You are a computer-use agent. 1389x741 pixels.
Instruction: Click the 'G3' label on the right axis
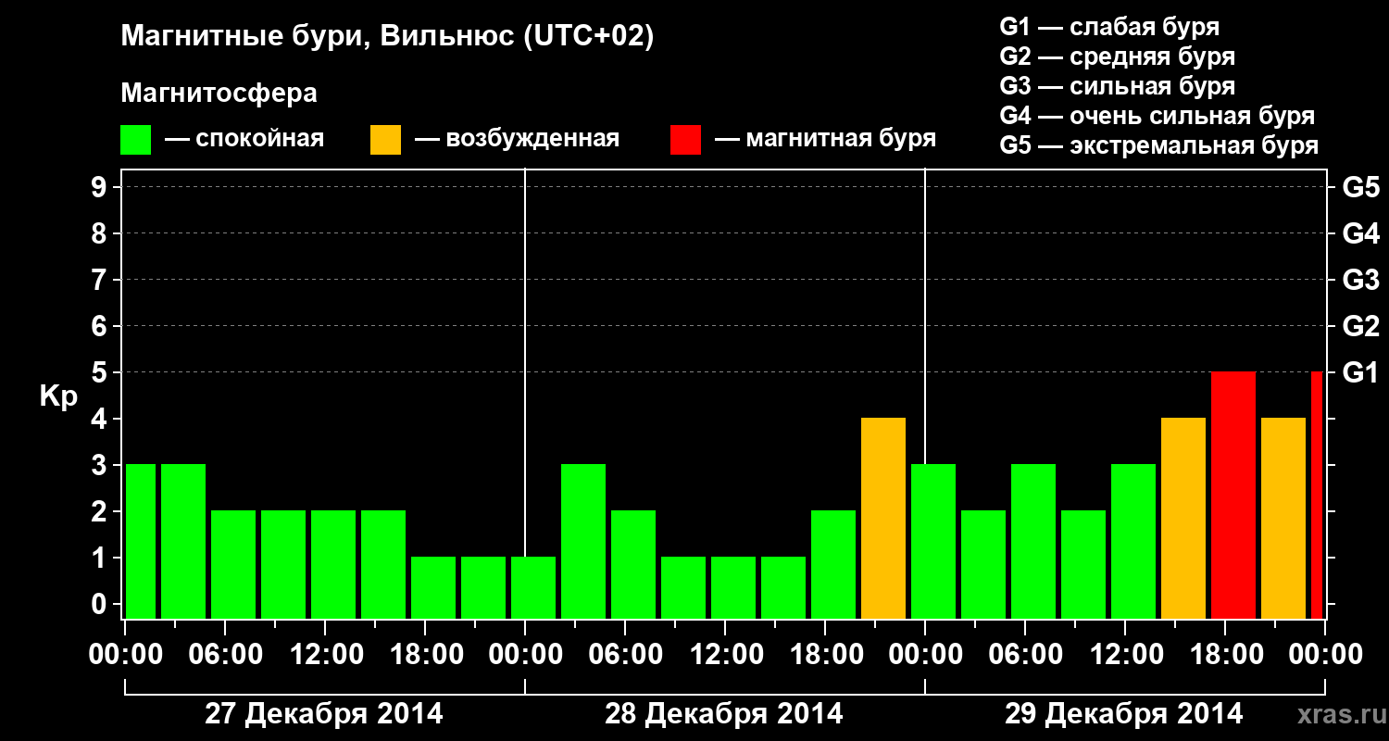pyautogui.click(x=1360, y=280)
